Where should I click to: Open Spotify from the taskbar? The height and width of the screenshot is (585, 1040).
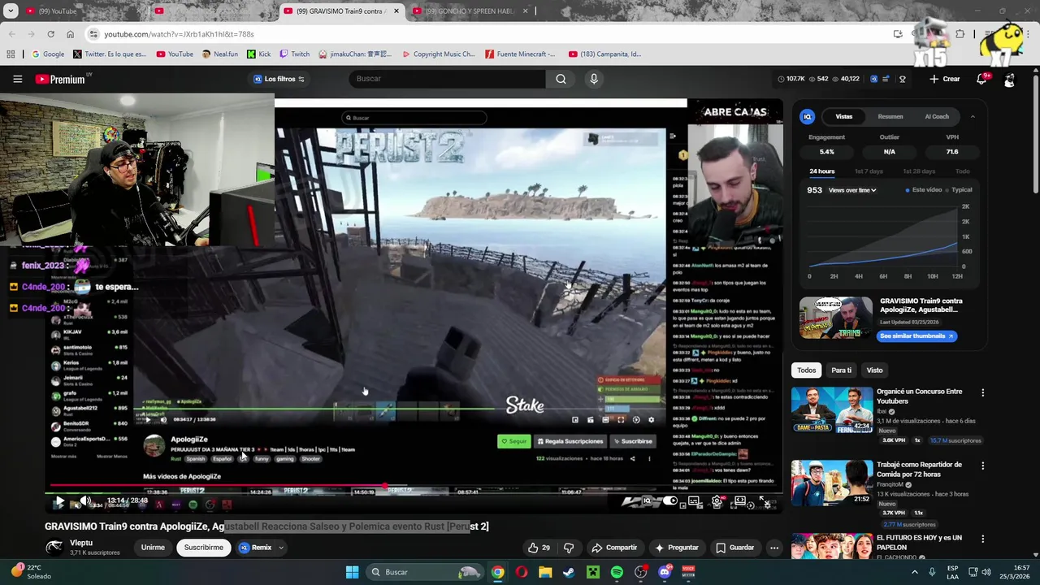tap(617, 572)
